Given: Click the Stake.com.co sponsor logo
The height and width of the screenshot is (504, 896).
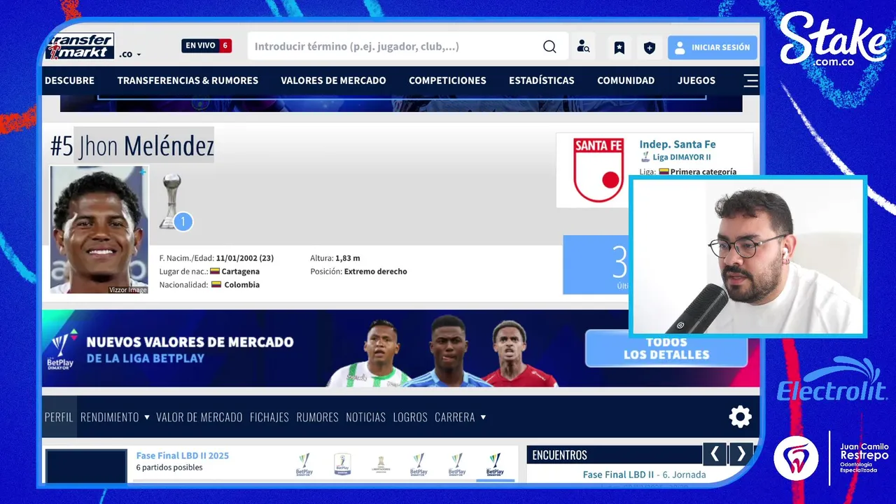Looking at the screenshot, I should pyautogui.click(x=833, y=41).
